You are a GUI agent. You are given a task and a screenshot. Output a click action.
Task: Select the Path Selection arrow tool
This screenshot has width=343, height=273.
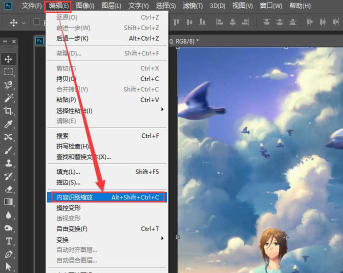click(x=8, y=267)
